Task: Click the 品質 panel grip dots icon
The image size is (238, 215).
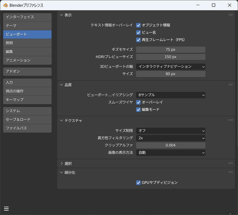Action: click(x=231, y=84)
